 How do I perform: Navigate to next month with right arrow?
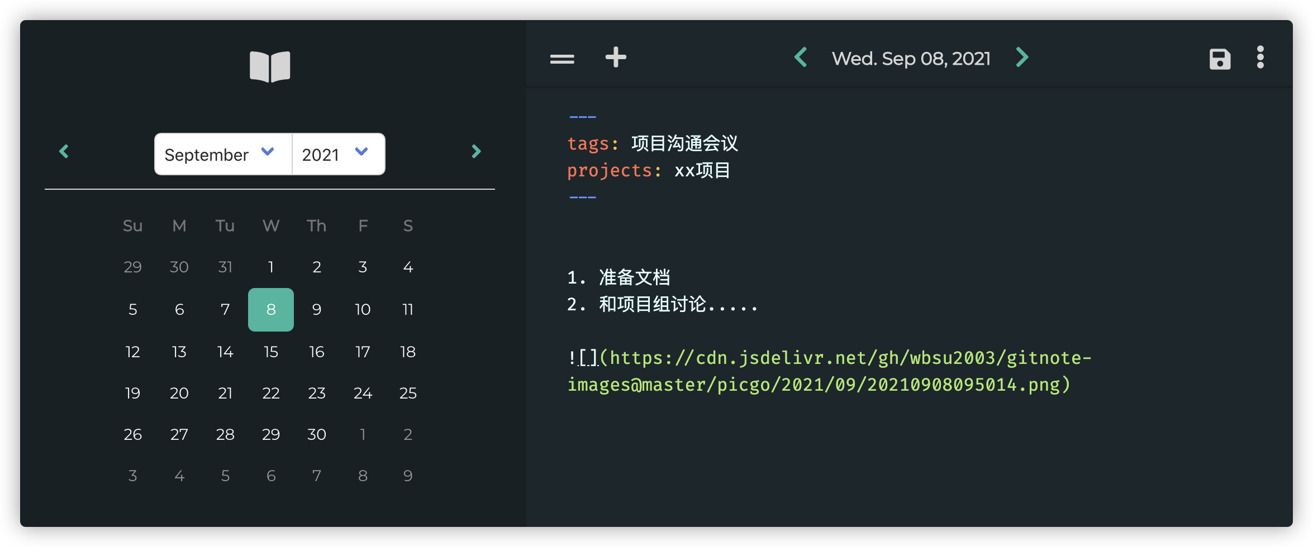(x=476, y=151)
